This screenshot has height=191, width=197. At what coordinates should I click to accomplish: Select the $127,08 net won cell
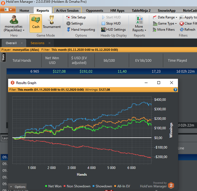click(x=59, y=71)
